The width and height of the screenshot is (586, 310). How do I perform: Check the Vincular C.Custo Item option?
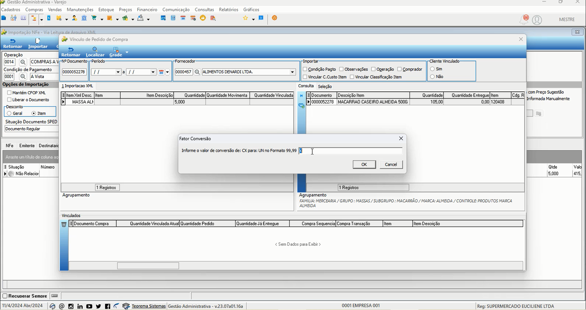pos(305,77)
